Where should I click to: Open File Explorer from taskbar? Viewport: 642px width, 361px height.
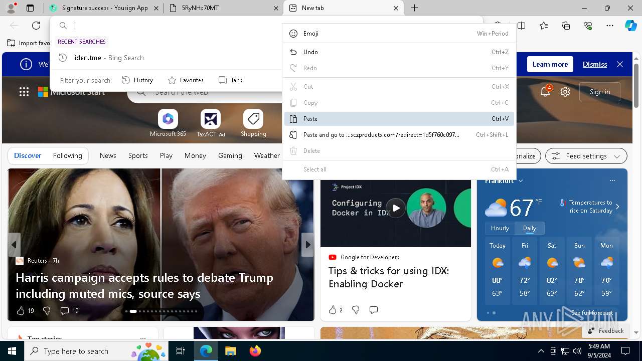point(230,351)
